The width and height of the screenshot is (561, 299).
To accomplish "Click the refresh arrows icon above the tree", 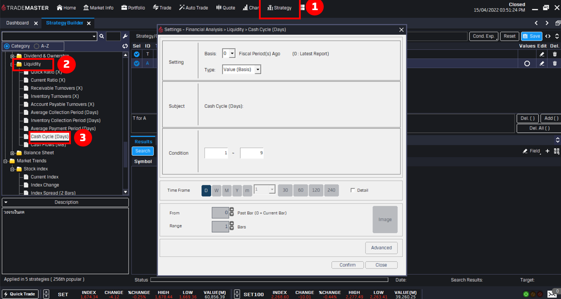I will pos(125,46).
